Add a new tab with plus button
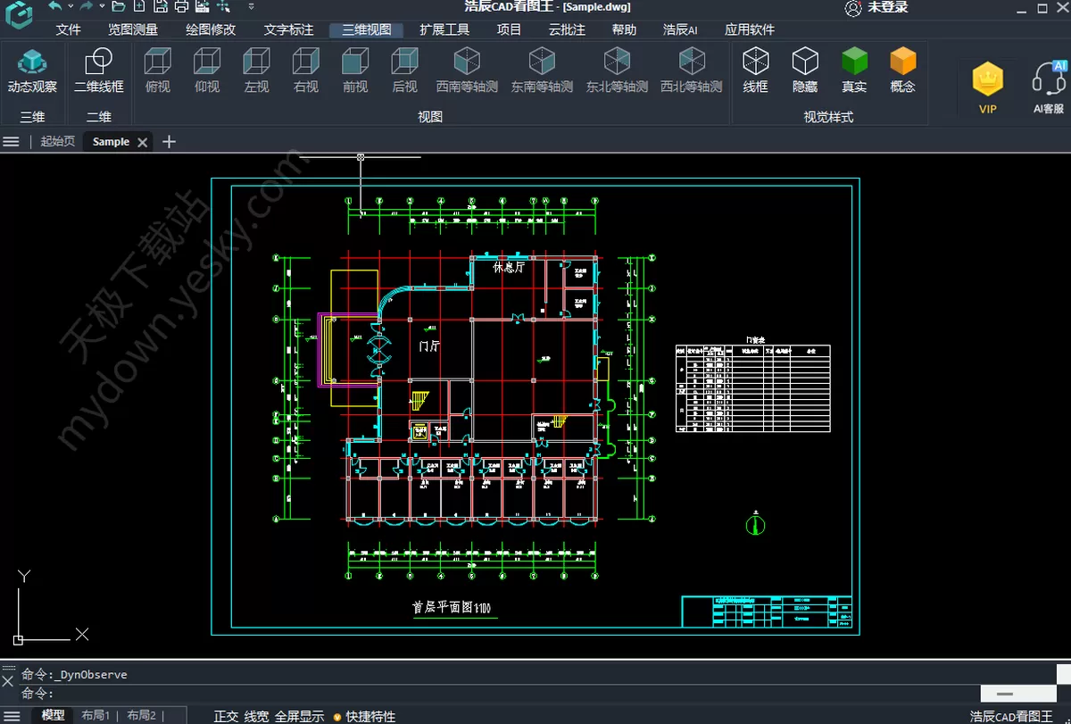The image size is (1071, 724). pyautogui.click(x=169, y=142)
